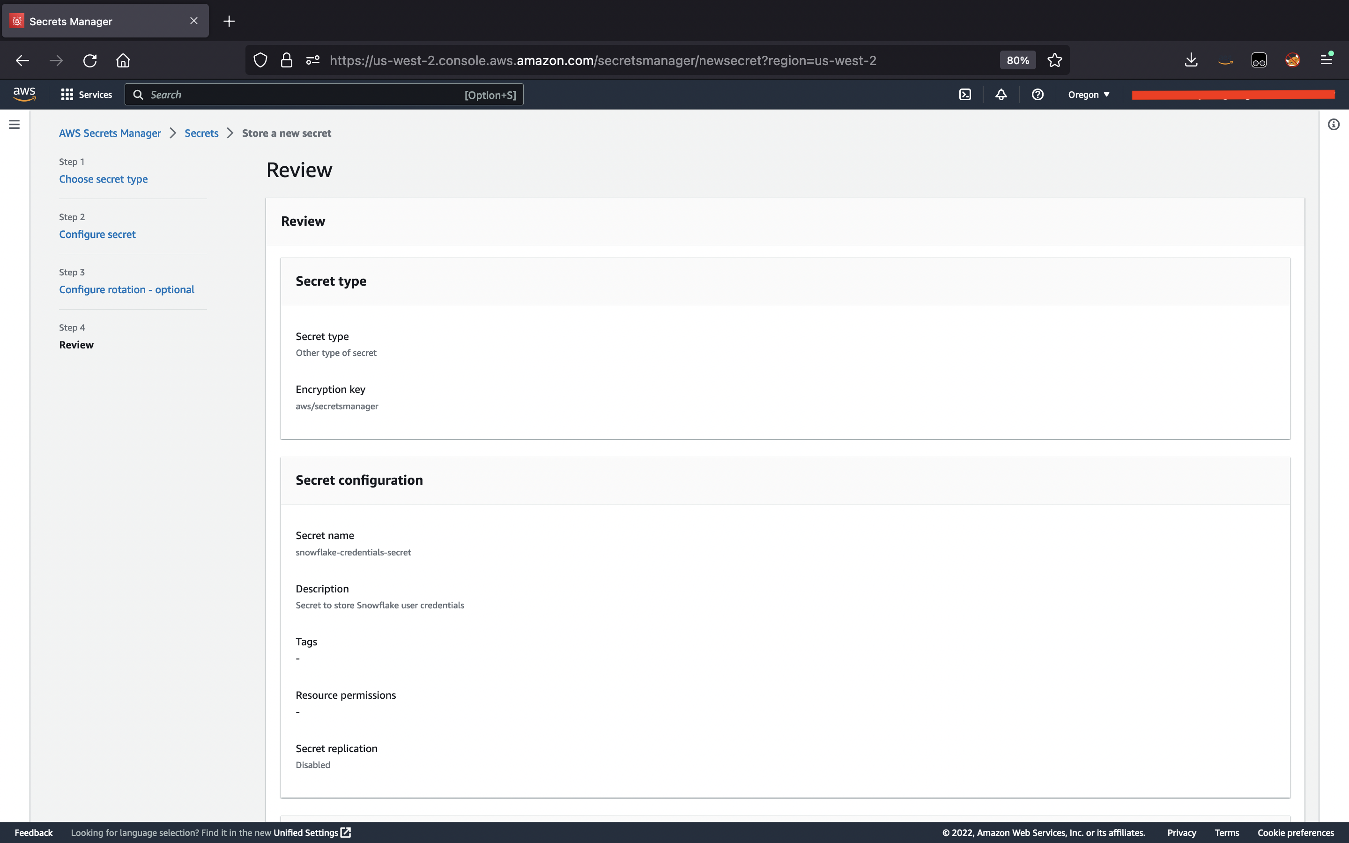This screenshot has width=1349, height=843.
Task: Click the 80% zoom level indicator
Action: click(1017, 60)
